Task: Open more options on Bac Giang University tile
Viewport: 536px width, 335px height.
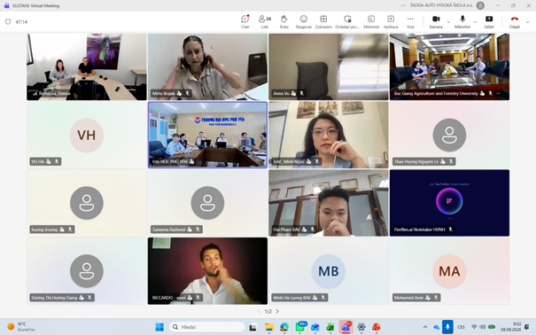Action: tap(498, 93)
